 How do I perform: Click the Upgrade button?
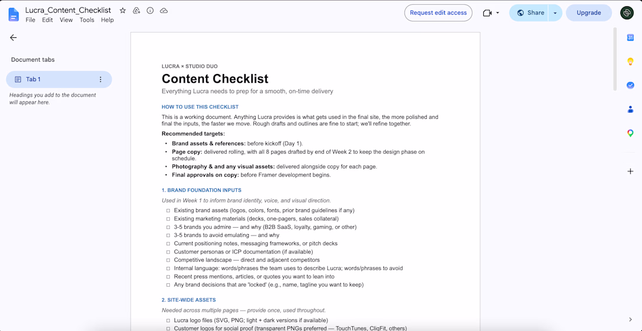pos(589,13)
